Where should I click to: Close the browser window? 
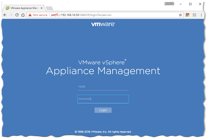click(x=200, y=4)
